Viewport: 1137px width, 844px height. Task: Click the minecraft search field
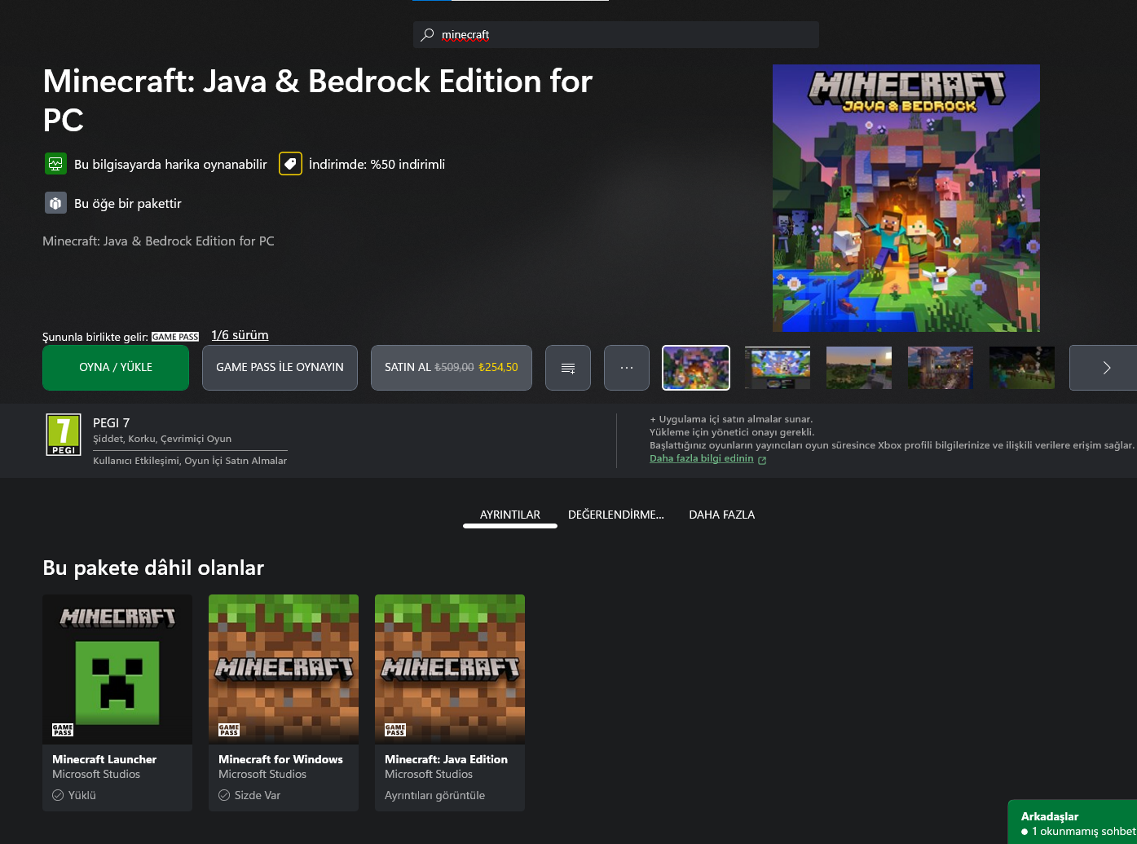(616, 34)
